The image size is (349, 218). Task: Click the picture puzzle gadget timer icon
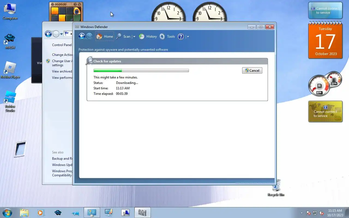[x=53, y=4]
